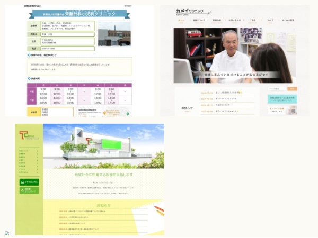Click 皆様に喜んでいただけることが caption on photo
Screen dimensions: 318x238
point(236,75)
